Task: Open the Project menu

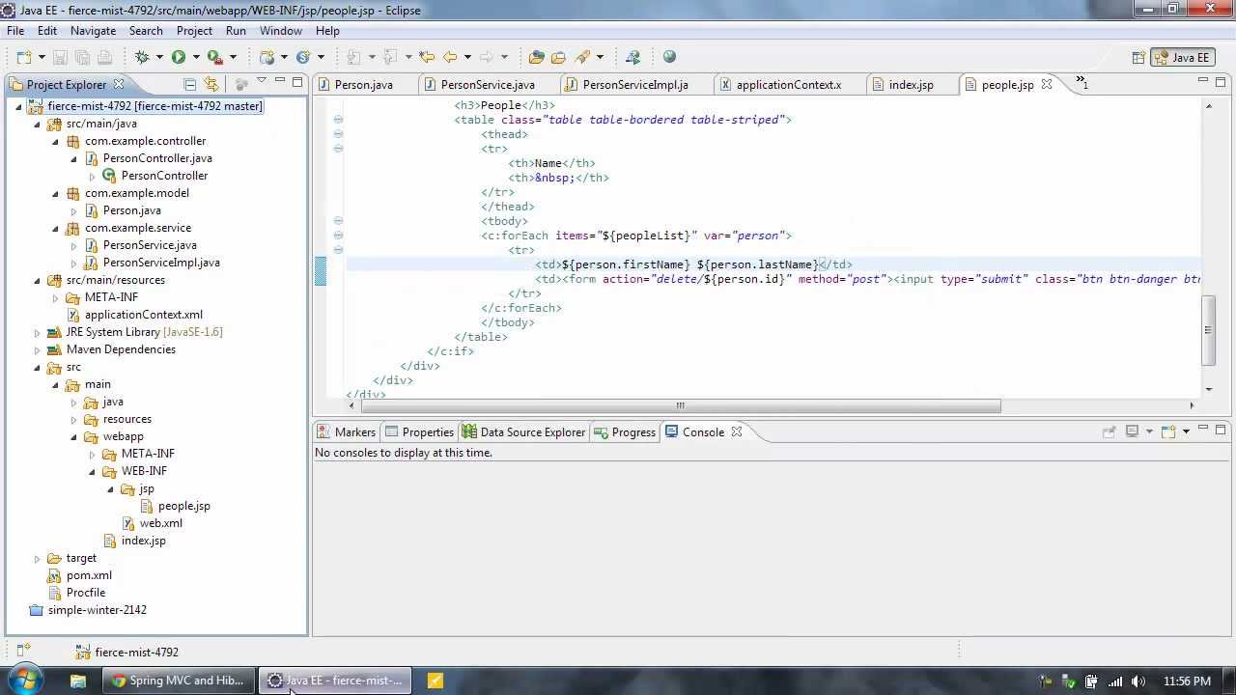Action: tap(194, 31)
